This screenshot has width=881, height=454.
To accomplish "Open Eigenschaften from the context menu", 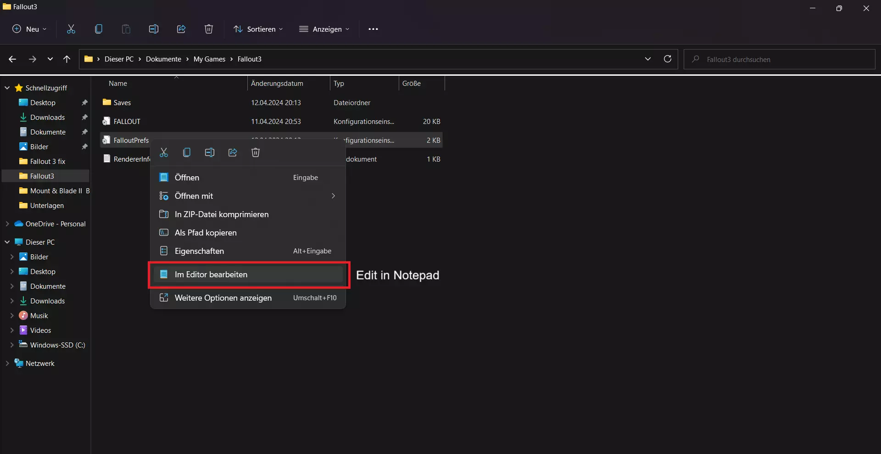I will (x=248, y=251).
